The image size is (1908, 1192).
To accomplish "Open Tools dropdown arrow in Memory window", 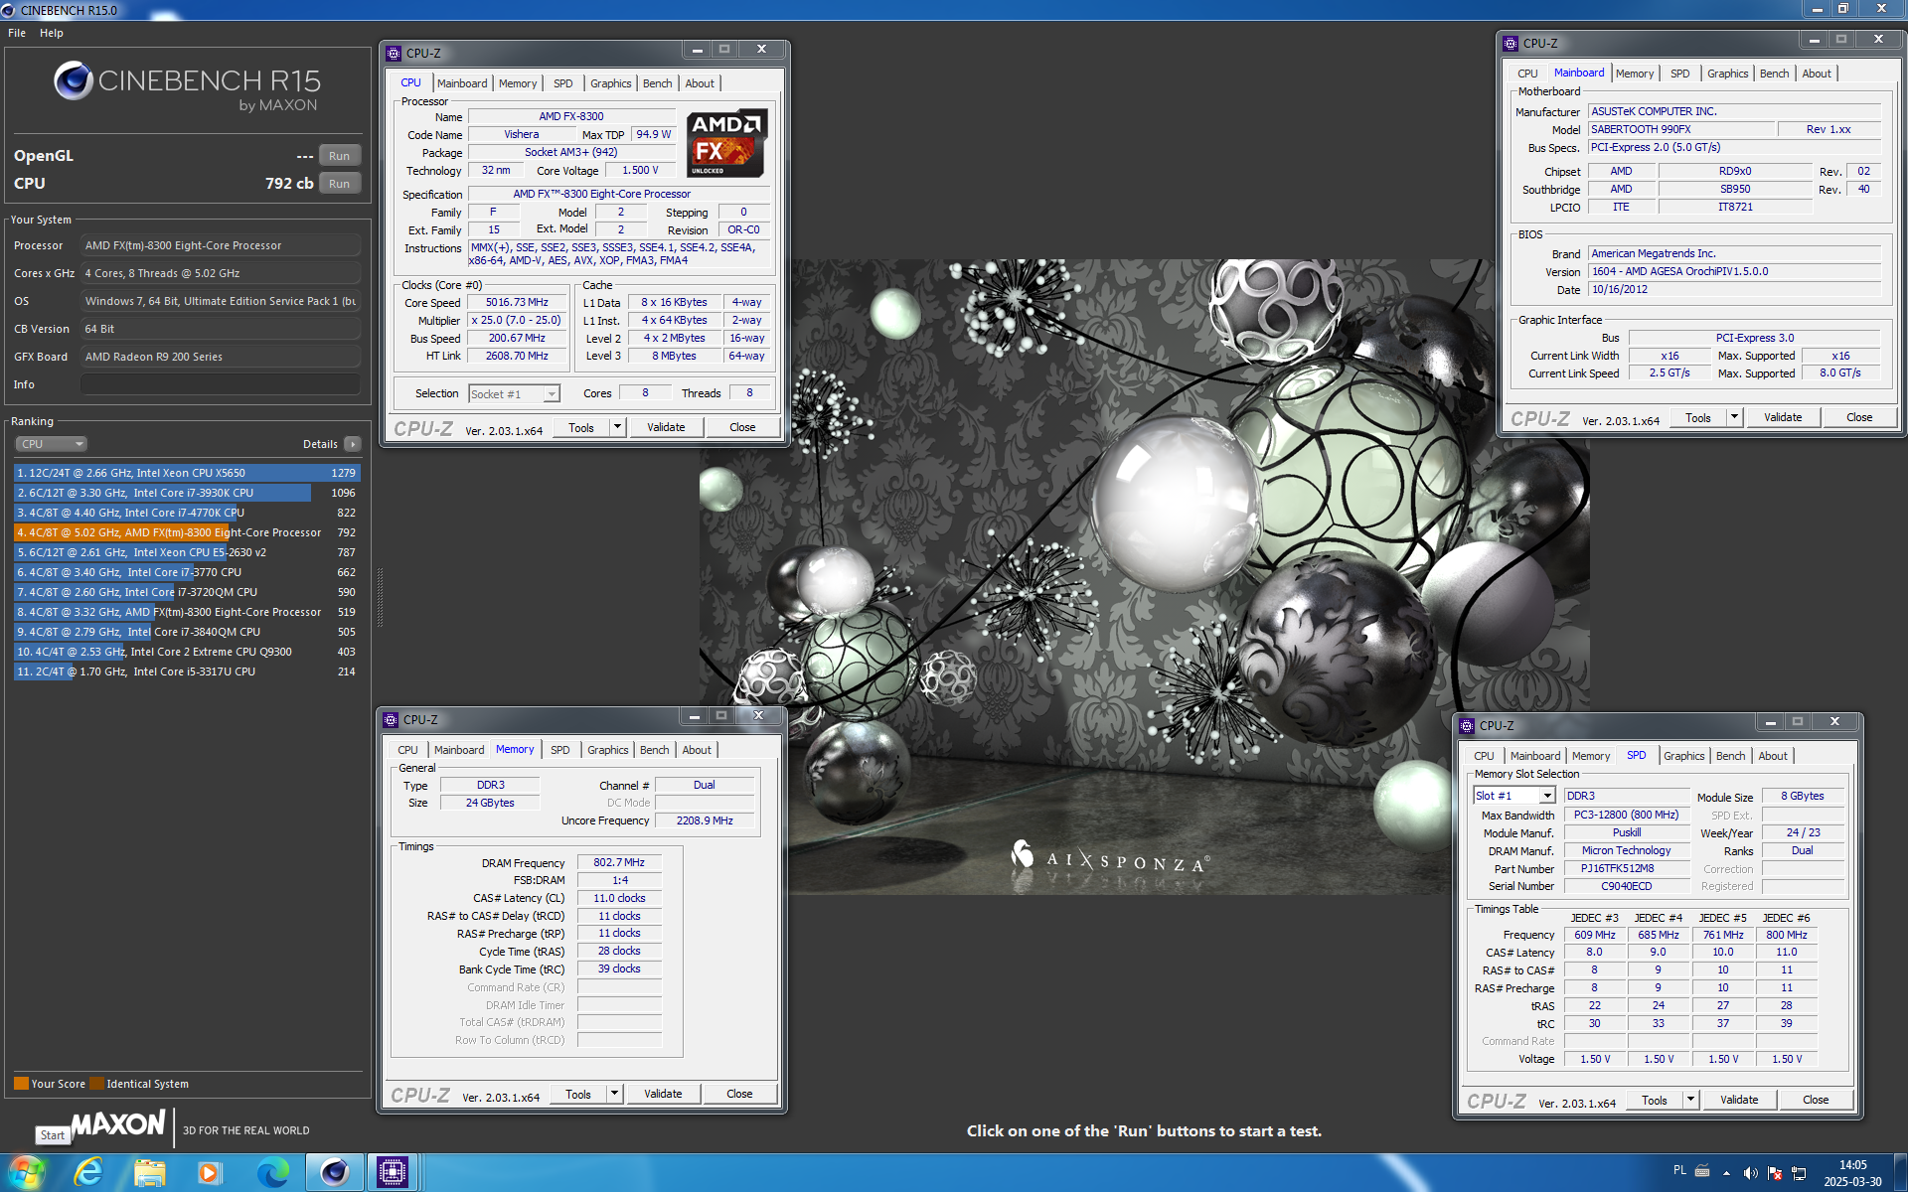I will pos(614,1095).
